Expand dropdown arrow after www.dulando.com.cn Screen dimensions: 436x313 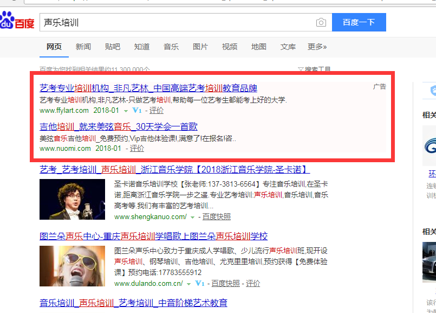[x=188, y=284]
